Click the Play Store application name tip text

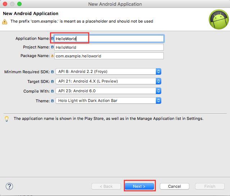pos(109,118)
